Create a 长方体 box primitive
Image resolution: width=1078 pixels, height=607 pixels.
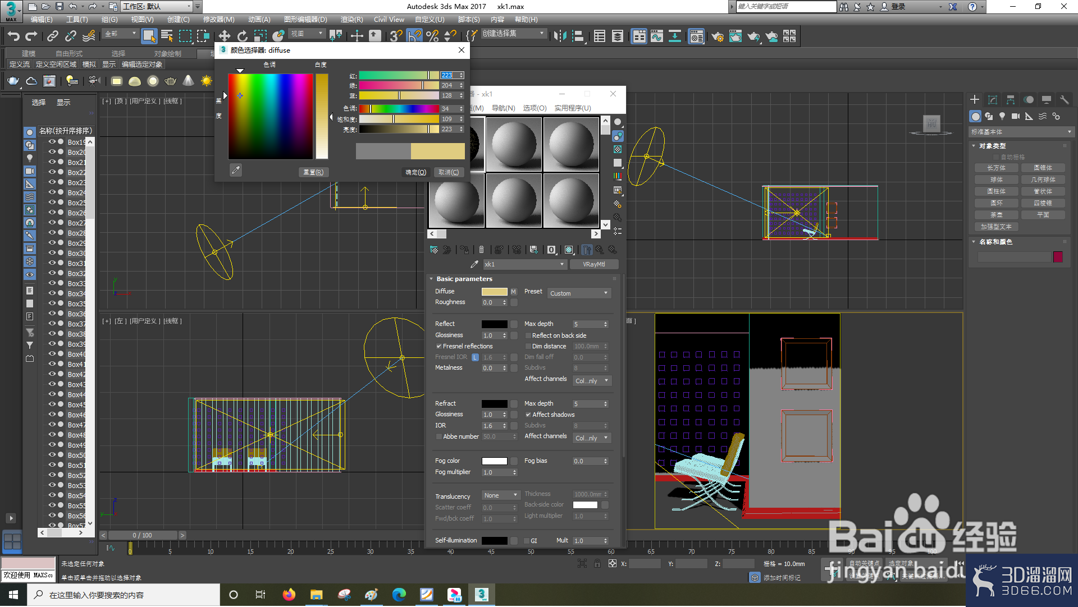tap(997, 168)
